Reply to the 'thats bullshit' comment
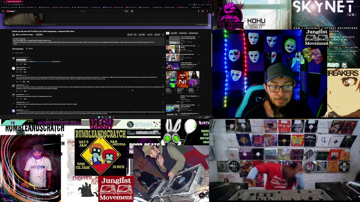The image size is (360, 202). (x=25, y=72)
